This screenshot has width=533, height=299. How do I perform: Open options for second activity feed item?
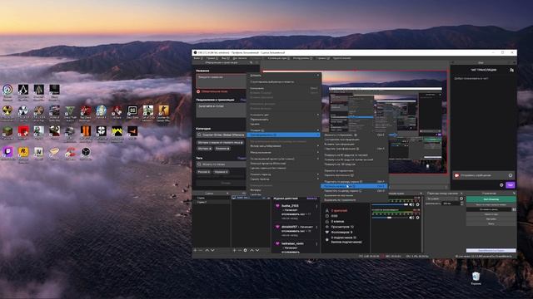(316, 227)
